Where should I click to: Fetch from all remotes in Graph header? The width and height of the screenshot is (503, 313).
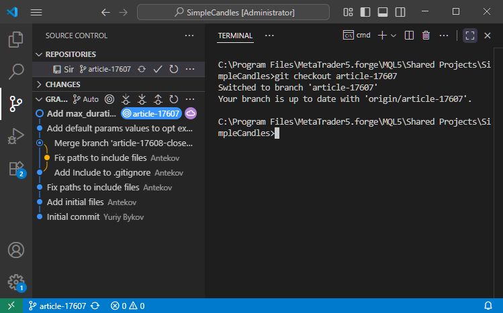coord(125,99)
